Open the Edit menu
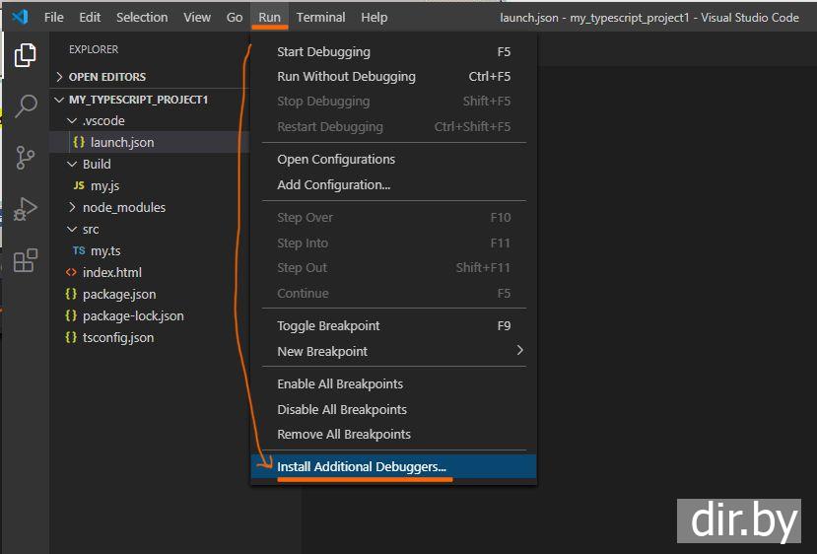Viewport: 817px width, 554px height. (90, 17)
